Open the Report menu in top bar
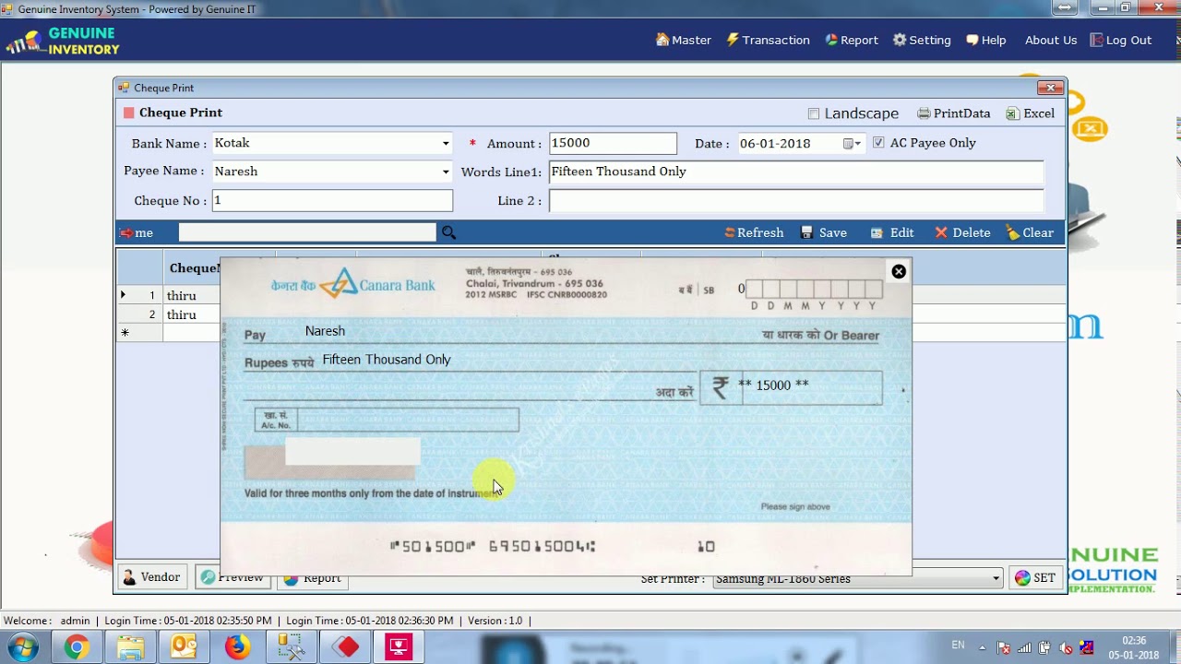Screen dimensions: 1181x664 (851, 40)
